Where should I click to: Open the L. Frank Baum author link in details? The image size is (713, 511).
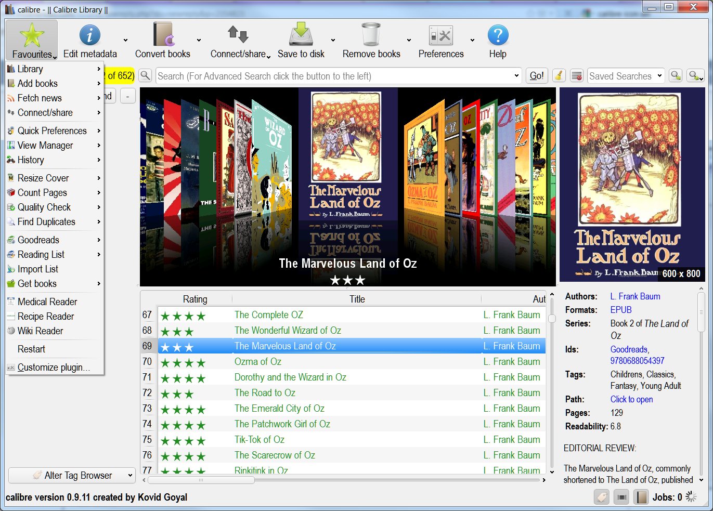(635, 296)
